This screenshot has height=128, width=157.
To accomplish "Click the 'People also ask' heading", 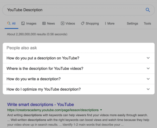I will tap(22, 48).
